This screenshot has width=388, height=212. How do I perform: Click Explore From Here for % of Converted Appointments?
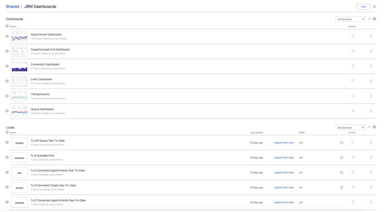[284, 202]
